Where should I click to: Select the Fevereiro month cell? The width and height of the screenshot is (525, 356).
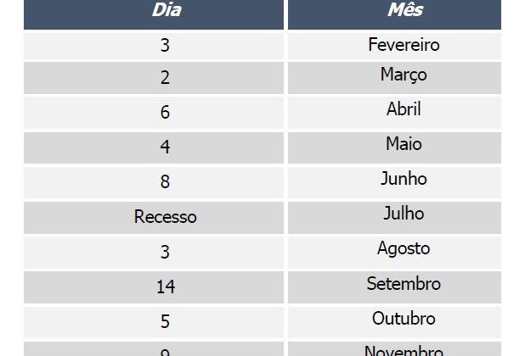point(404,44)
